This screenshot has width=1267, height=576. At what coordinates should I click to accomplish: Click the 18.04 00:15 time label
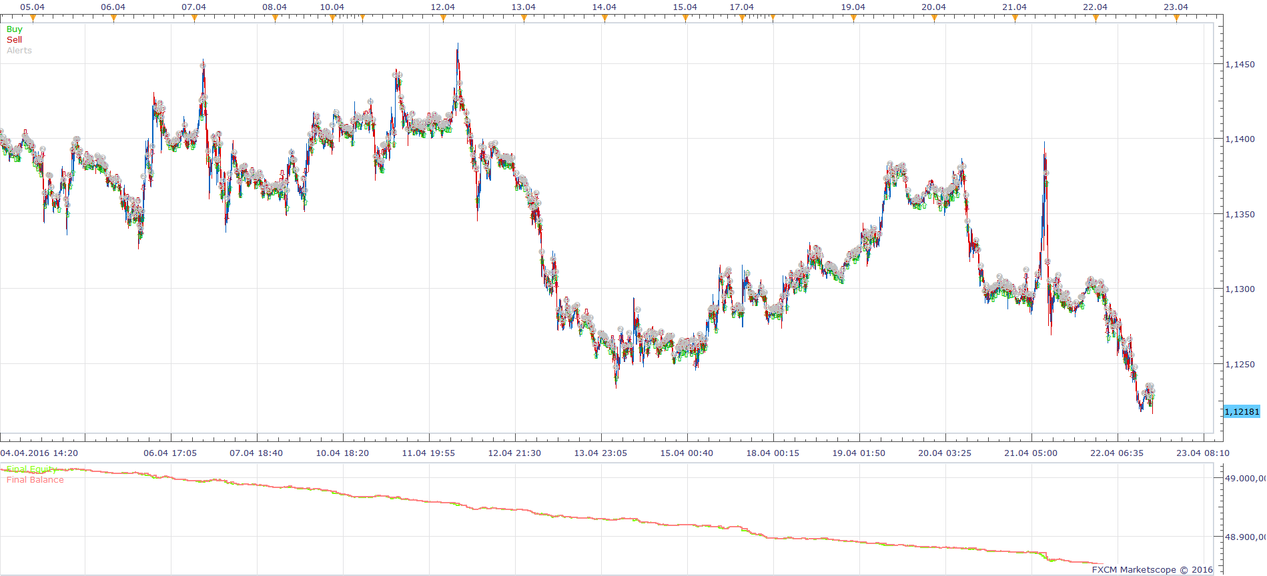point(773,453)
